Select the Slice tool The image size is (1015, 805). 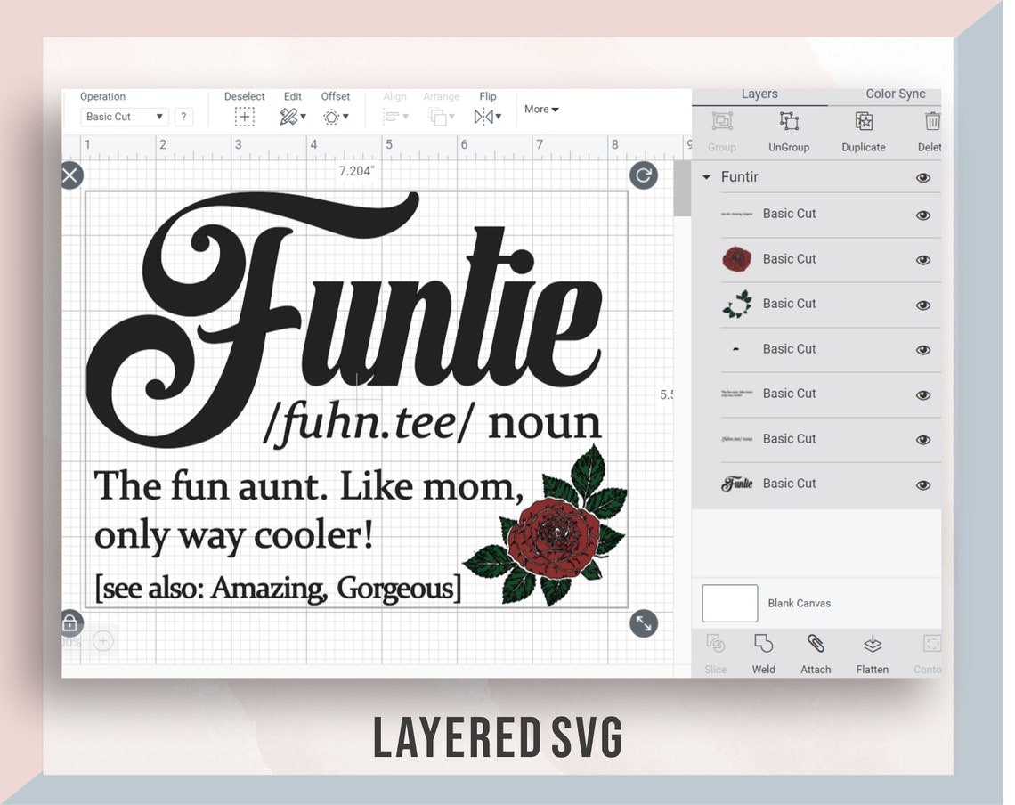pos(715,653)
